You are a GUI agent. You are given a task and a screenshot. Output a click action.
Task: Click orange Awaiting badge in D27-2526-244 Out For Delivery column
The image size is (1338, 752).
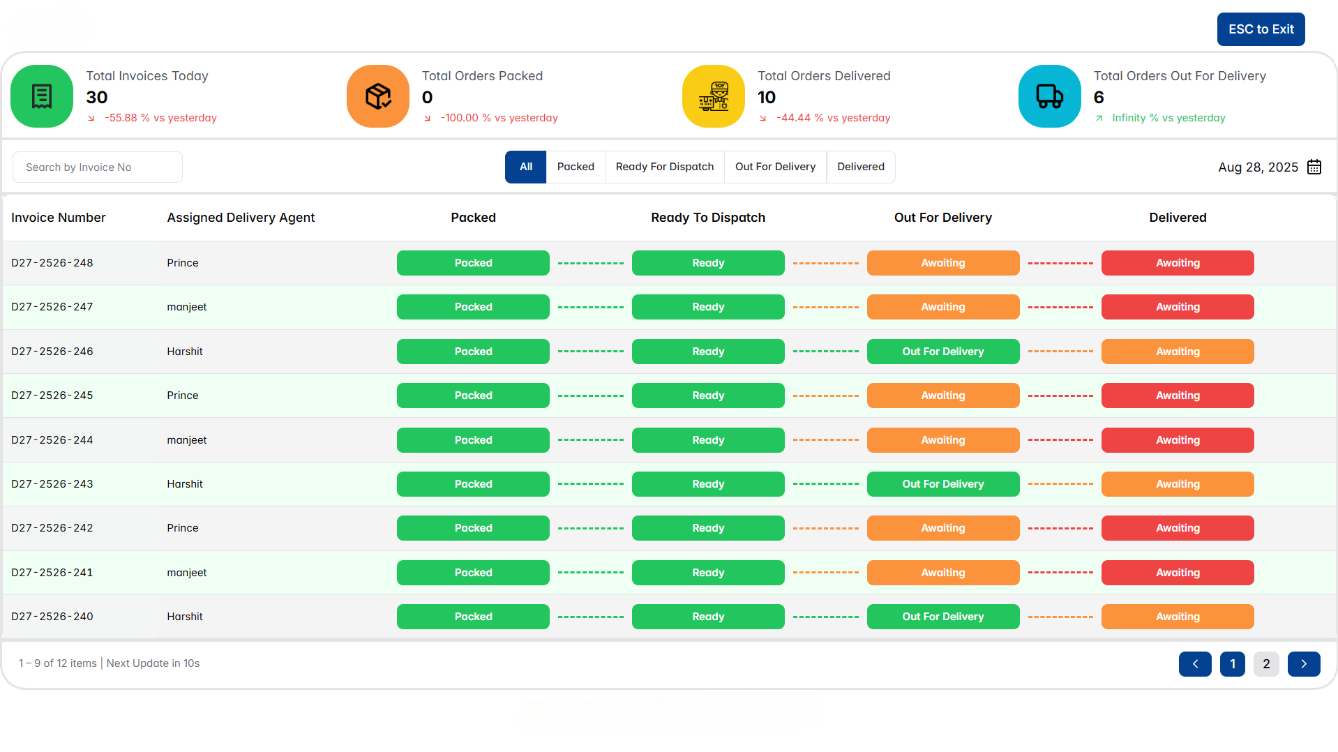tap(943, 440)
